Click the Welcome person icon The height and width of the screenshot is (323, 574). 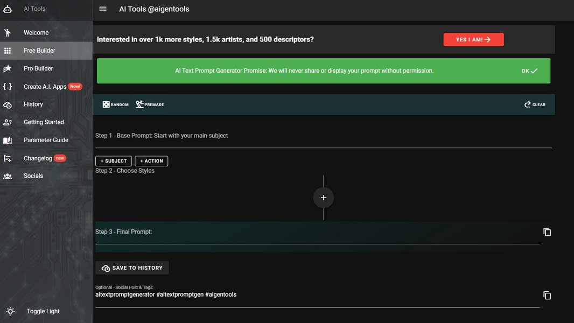pos(8,32)
